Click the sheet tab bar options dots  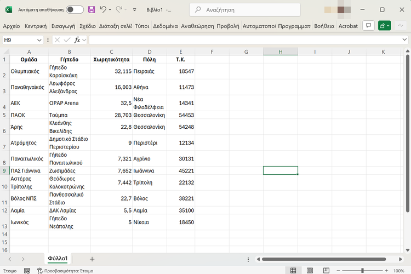click(248, 259)
